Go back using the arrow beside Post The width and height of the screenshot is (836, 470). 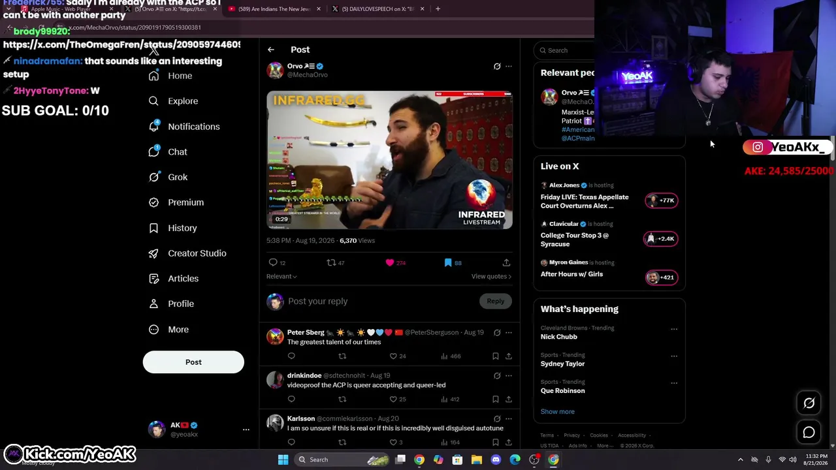271,50
